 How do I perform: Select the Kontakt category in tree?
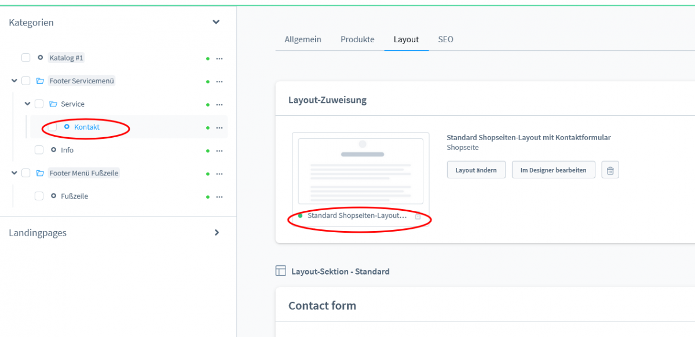pyautogui.click(x=87, y=127)
